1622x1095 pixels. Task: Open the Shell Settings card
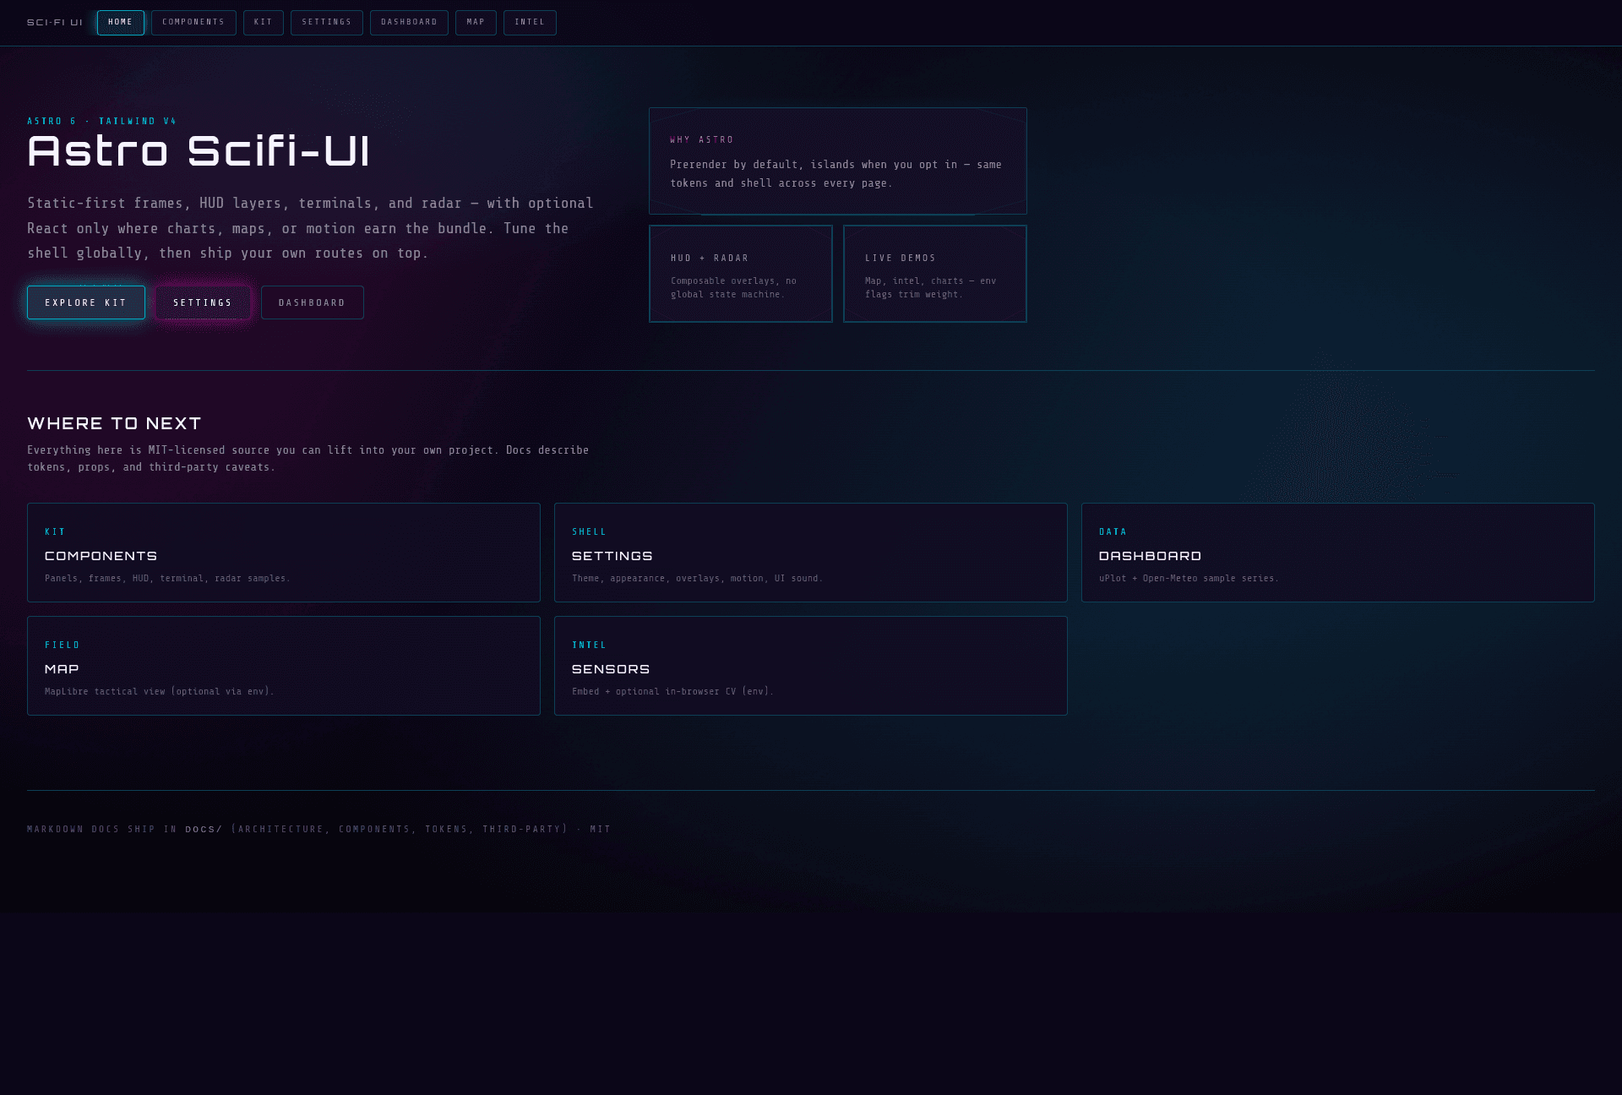811,553
